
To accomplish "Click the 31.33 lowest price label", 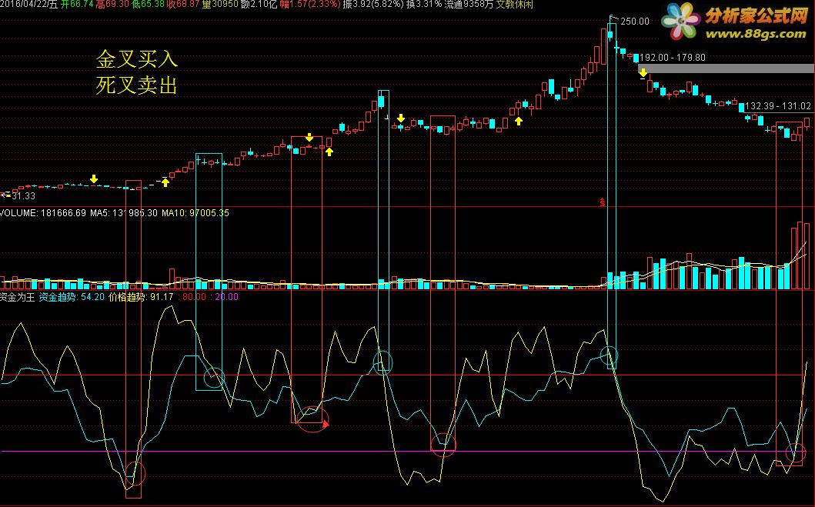I will tap(23, 196).
